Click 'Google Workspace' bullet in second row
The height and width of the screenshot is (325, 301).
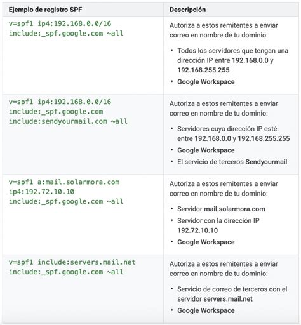(206, 150)
